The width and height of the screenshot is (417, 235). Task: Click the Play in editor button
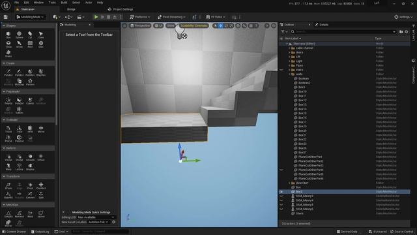pyautogui.click(x=96, y=17)
